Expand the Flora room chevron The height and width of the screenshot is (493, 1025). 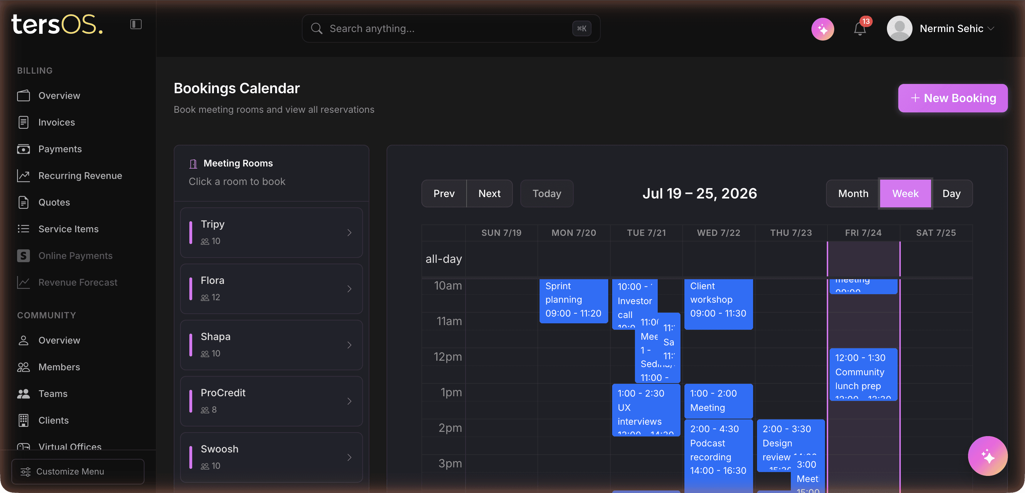point(349,289)
